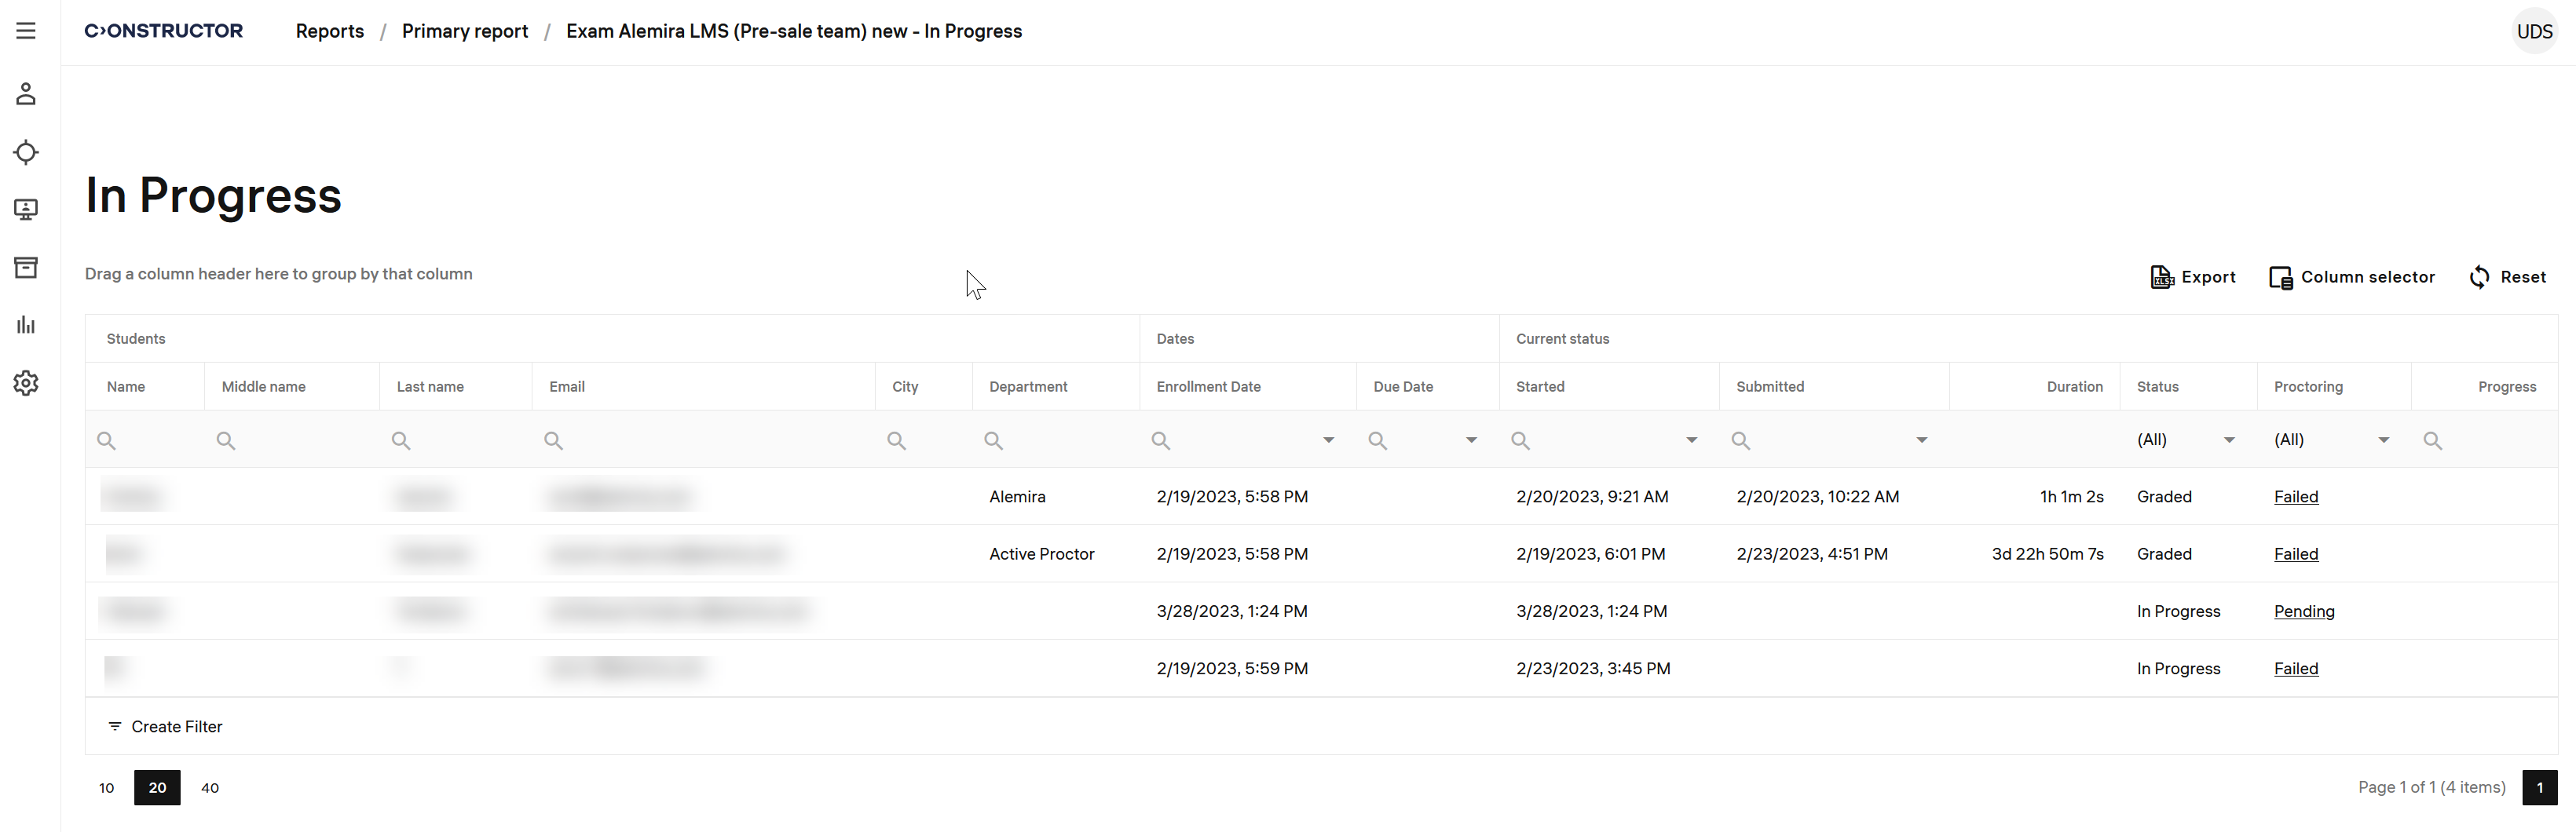This screenshot has height=832, width=2576.
Task: Open the Pending proctoring link
Action: [x=2303, y=611]
